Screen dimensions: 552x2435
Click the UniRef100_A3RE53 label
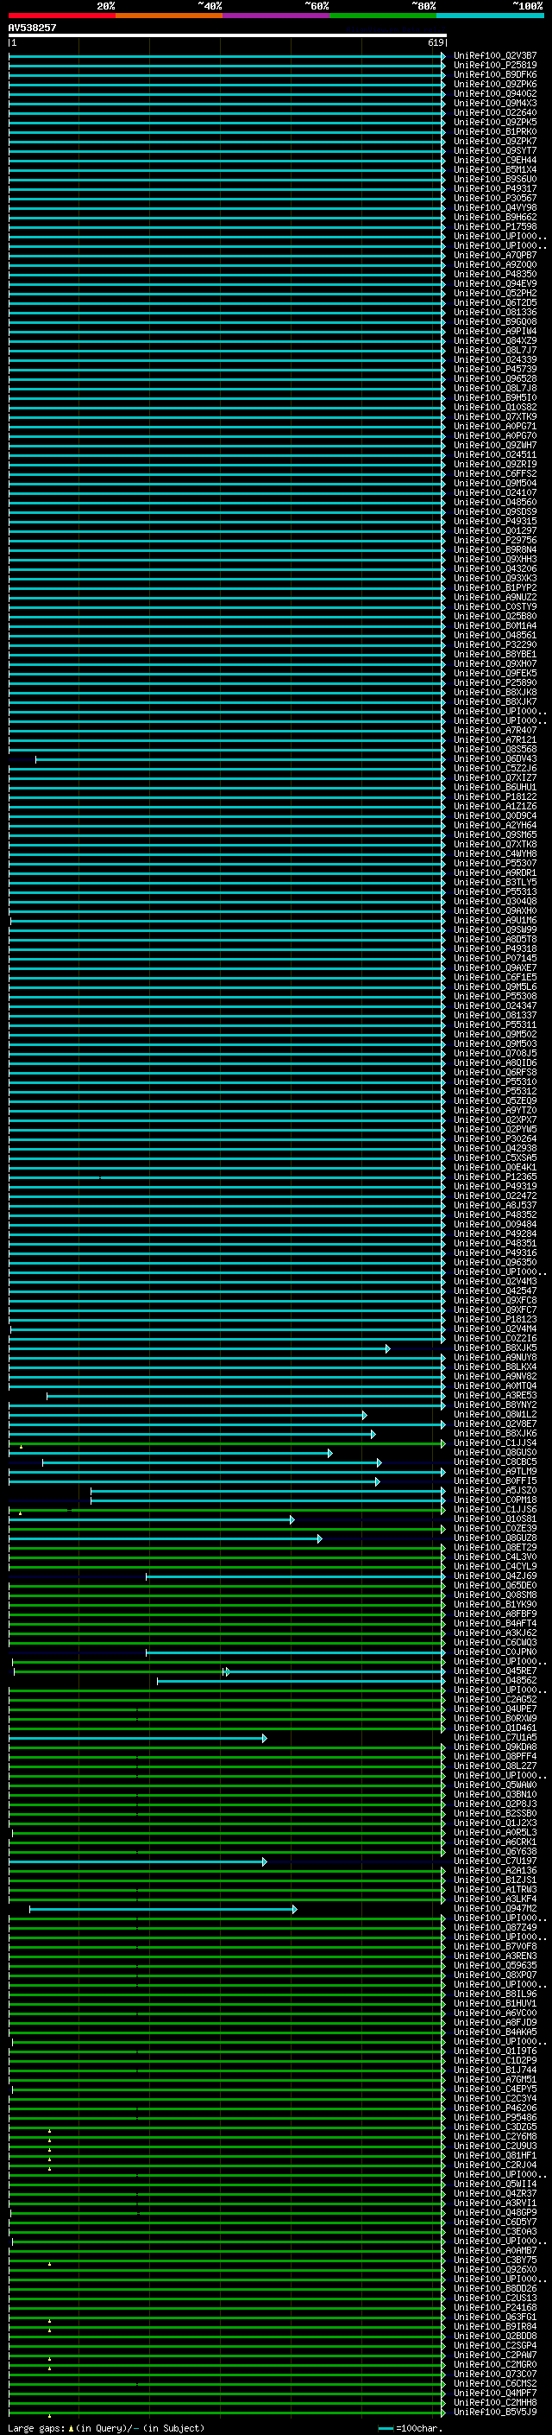point(495,1395)
